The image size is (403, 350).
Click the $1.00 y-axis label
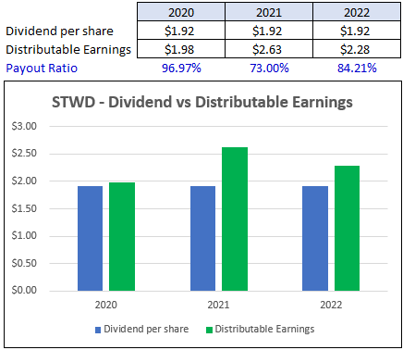click(24, 236)
